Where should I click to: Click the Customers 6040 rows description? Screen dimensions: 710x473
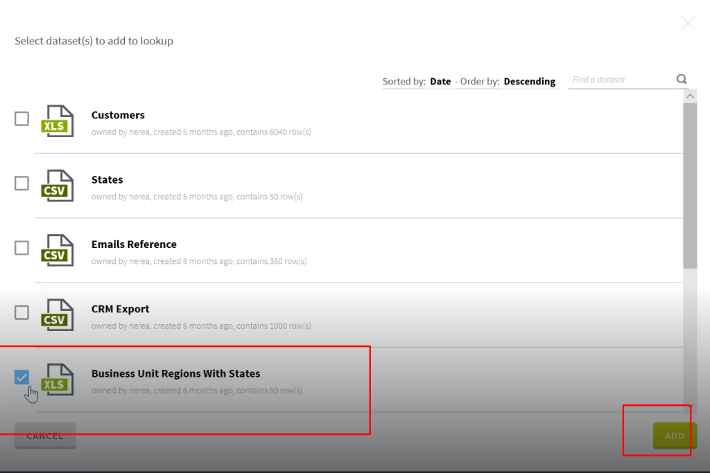click(201, 132)
